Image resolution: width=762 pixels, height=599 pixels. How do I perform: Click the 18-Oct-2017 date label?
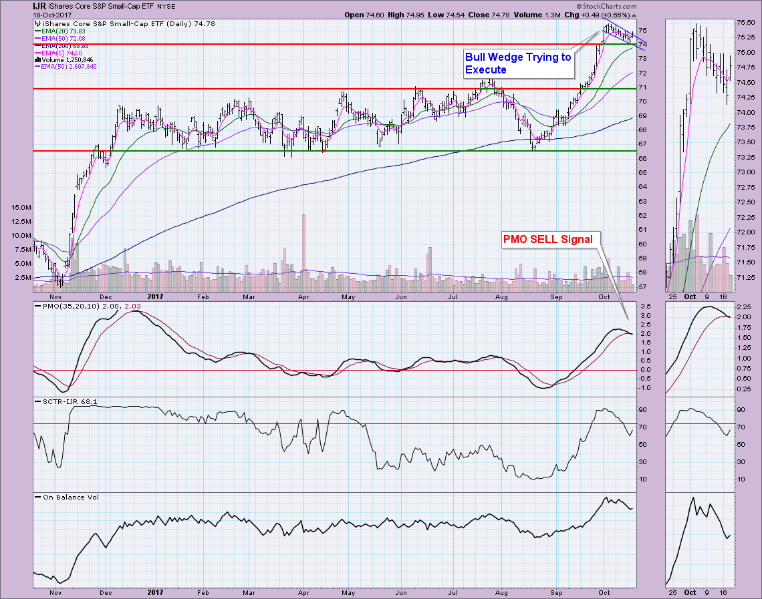point(52,15)
